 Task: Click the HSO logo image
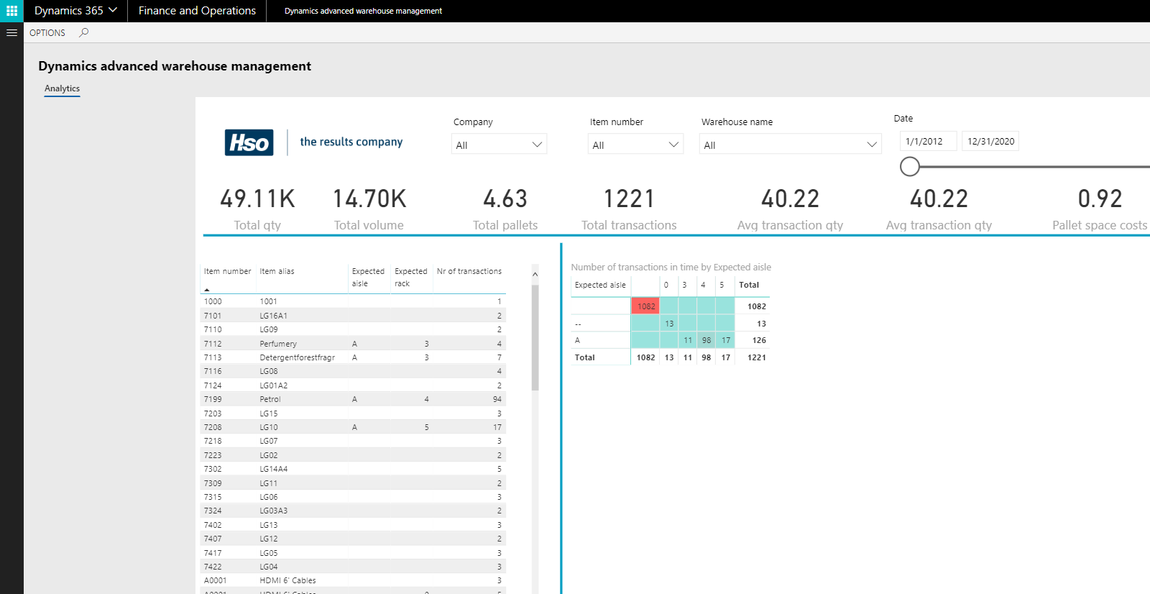point(249,142)
